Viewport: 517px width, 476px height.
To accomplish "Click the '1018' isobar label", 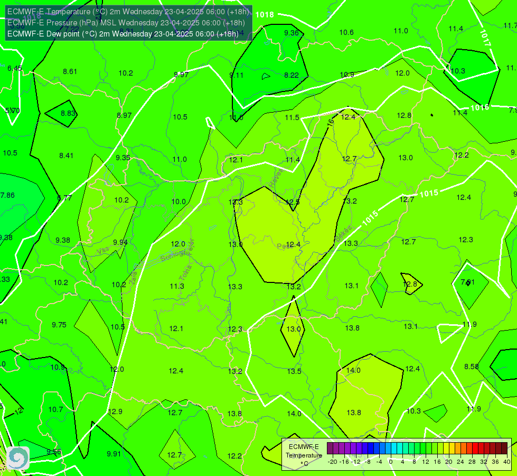I will coord(265,15).
